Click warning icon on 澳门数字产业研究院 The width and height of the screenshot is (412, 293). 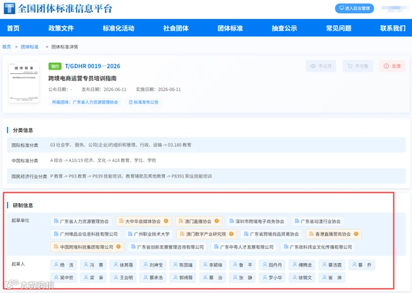tap(231, 234)
